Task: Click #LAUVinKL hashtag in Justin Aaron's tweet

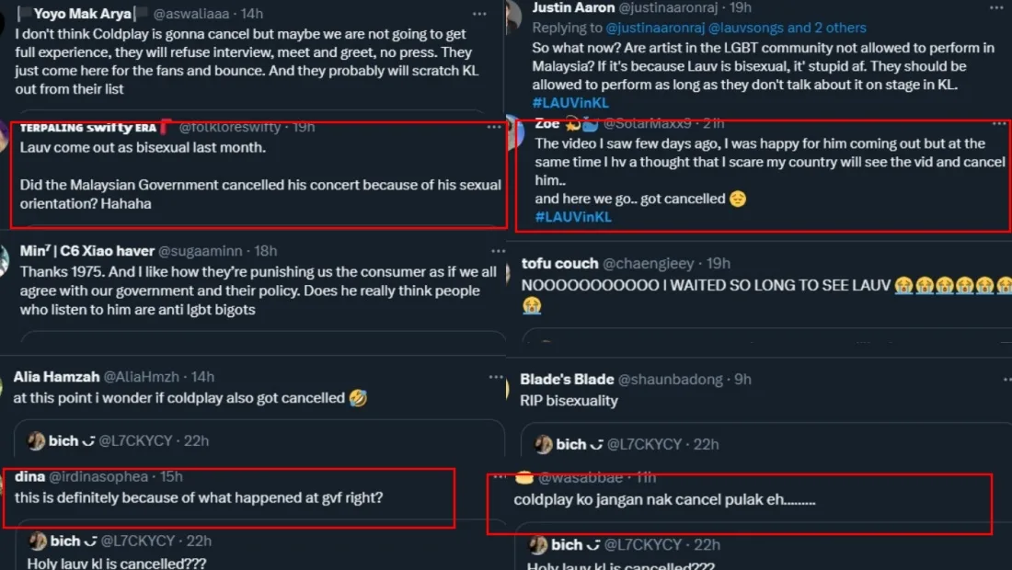Action: [572, 103]
